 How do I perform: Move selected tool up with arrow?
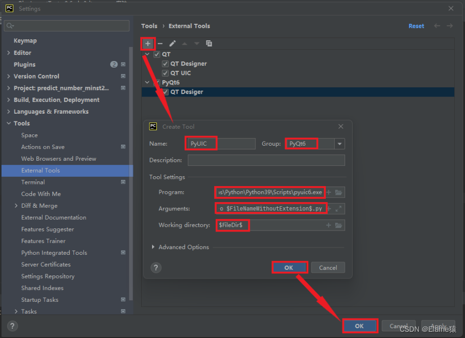point(185,44)
